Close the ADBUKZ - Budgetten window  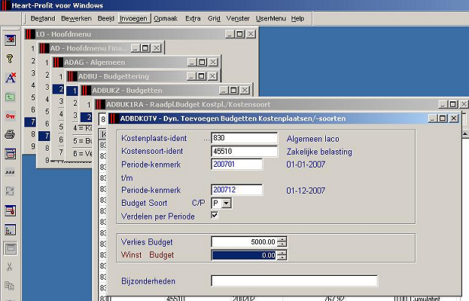coord(245,90)
